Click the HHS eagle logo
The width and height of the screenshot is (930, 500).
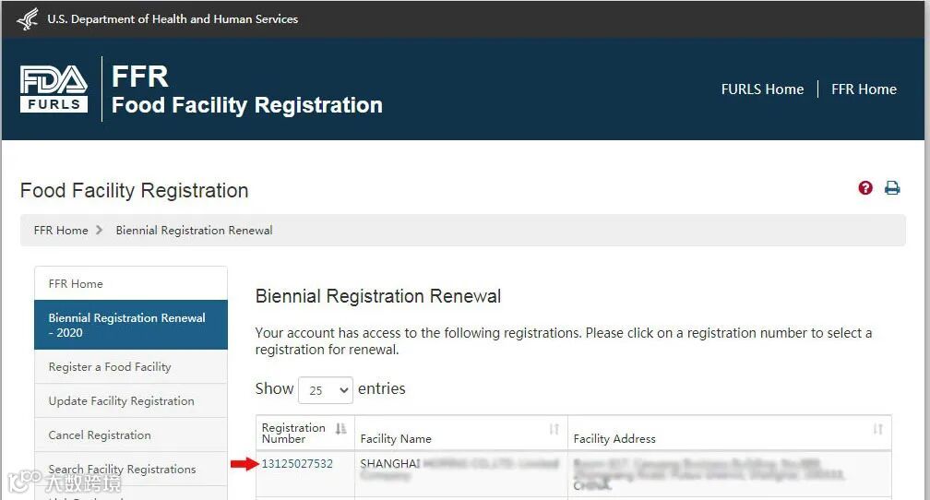tap(28, 18)
